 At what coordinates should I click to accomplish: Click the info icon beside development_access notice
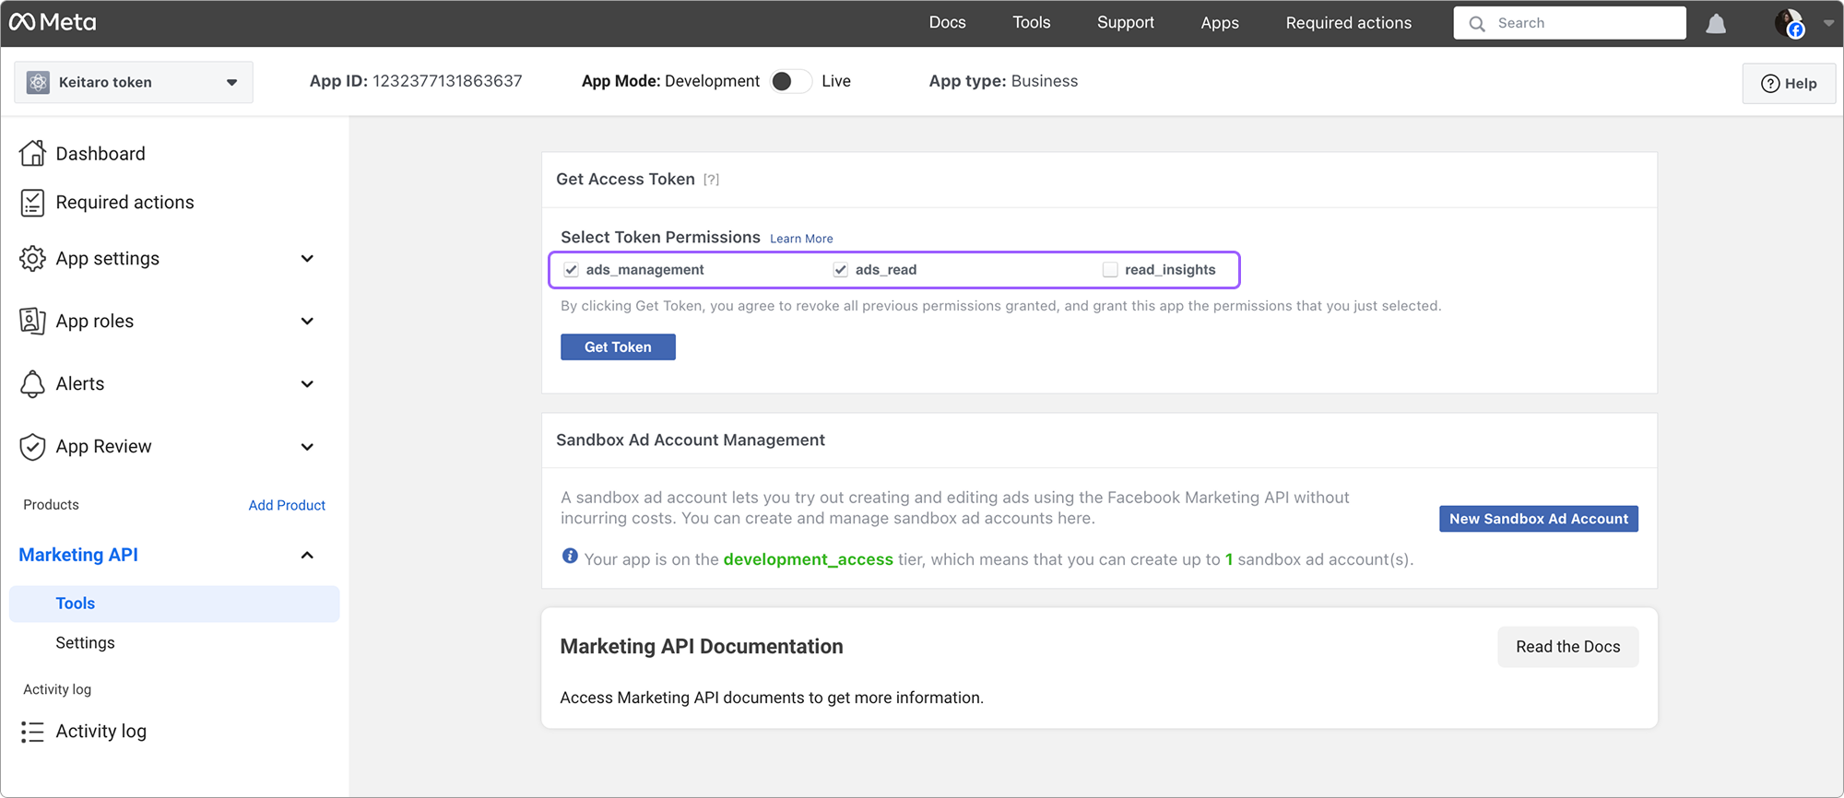[x=570, y=556]
